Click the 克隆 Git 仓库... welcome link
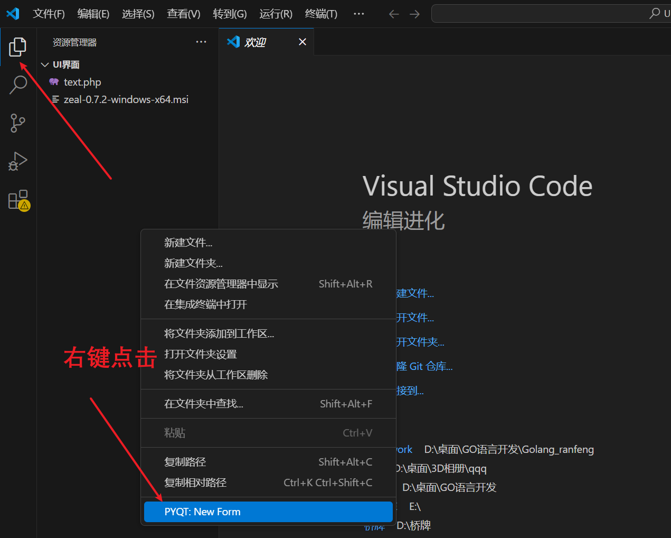The height and width of the screenshot is (538, 671). coord(424,366)
